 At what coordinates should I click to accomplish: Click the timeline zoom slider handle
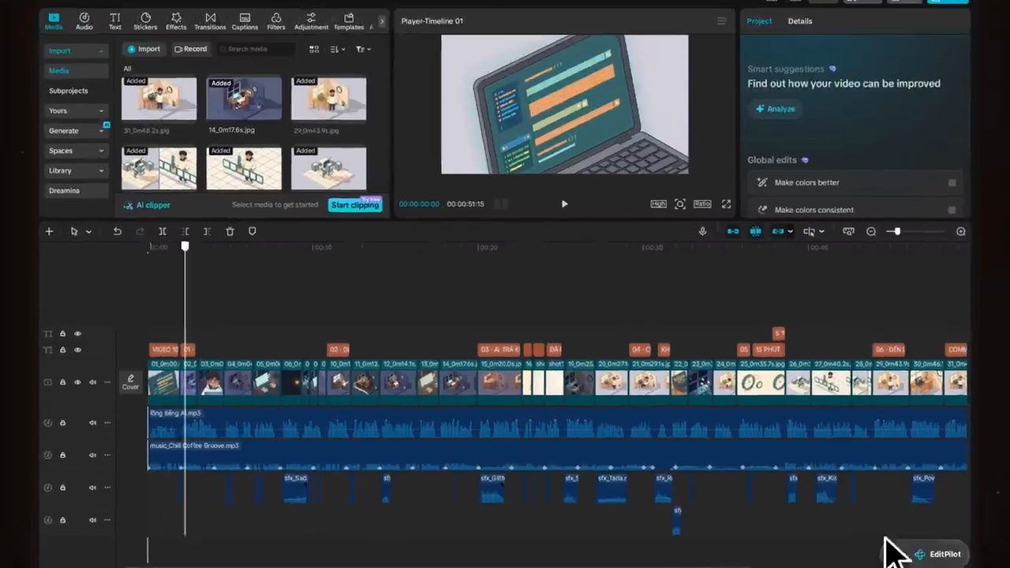coord(897,231)
